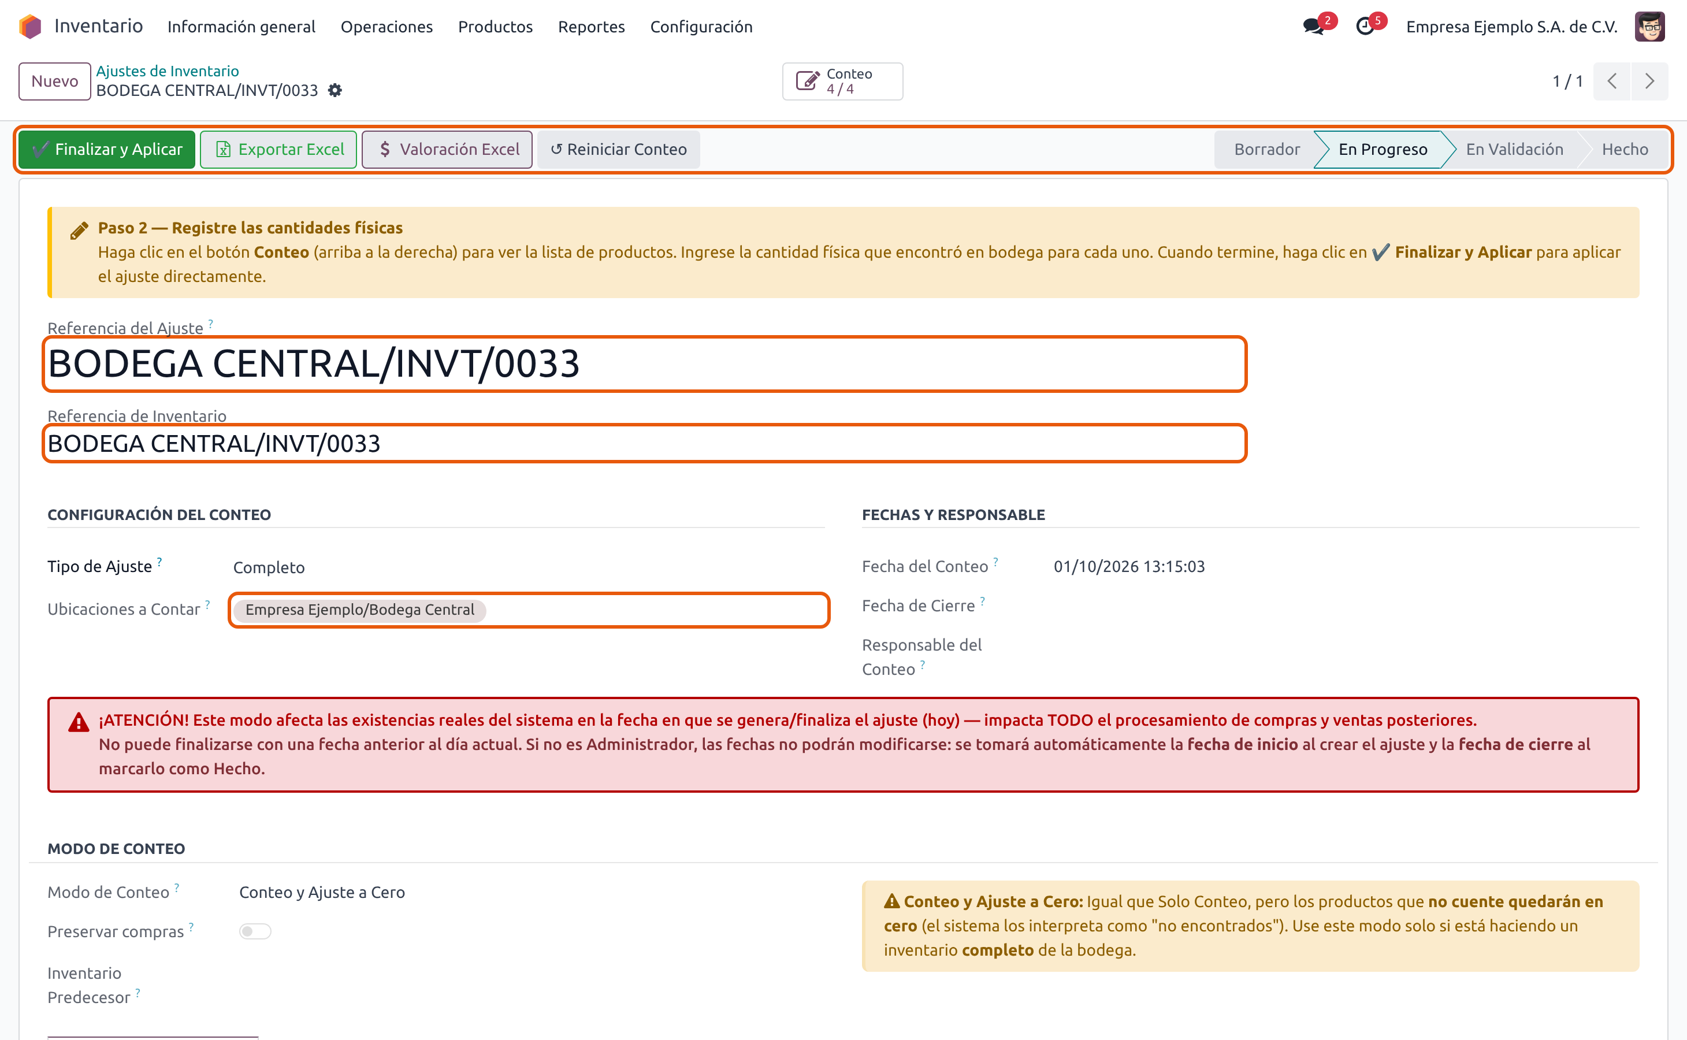Toggle the Preservar compras switch
The image size is (1687, 1040).
click(255, 931)
